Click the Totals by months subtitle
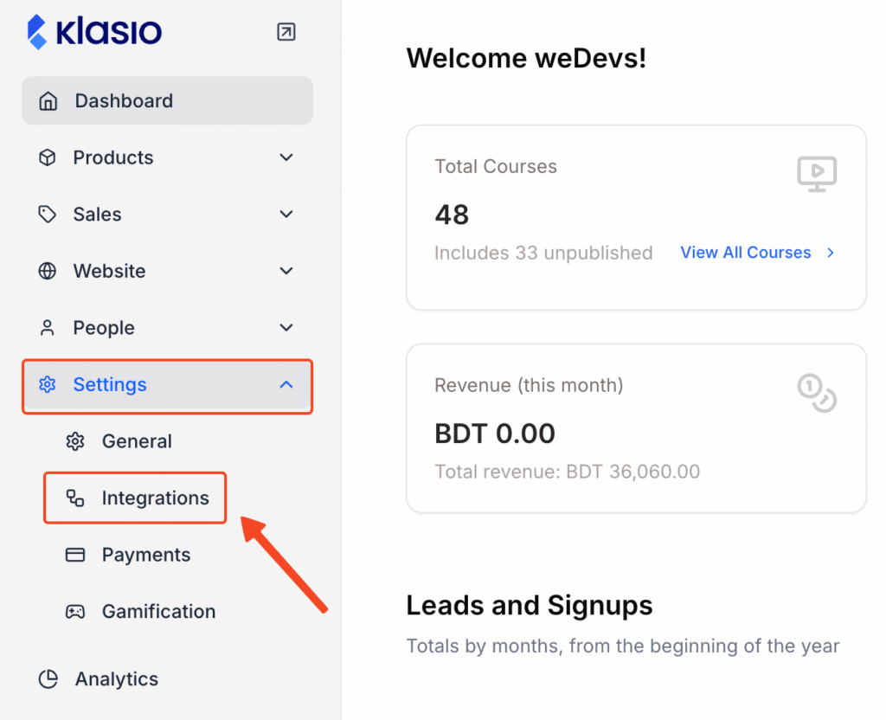This screenshot has height=720, width=886. (623, 646)
